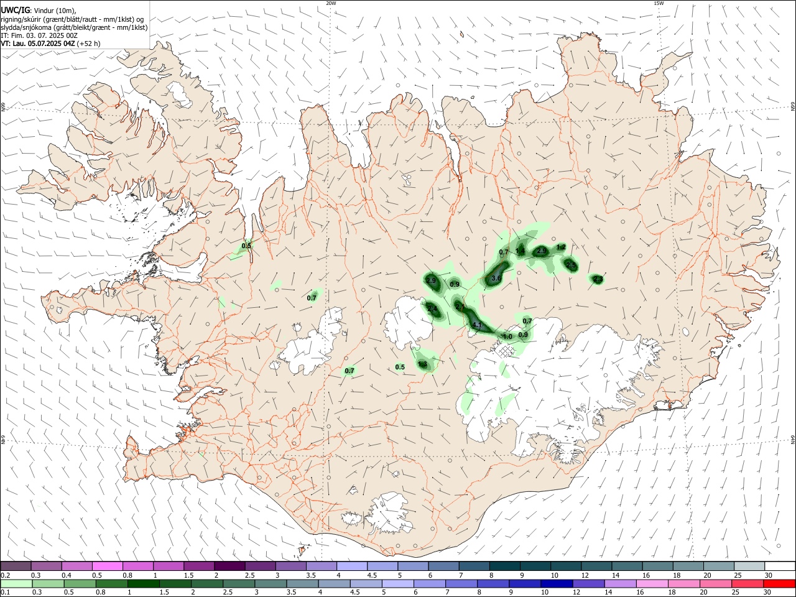Click the UWC/IG title text
This screenshot has height=597, width=796.
pyautogui.click(x=15, y=10)
